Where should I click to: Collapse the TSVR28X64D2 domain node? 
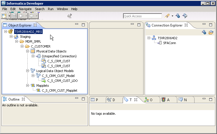click(x=149, y=38)
